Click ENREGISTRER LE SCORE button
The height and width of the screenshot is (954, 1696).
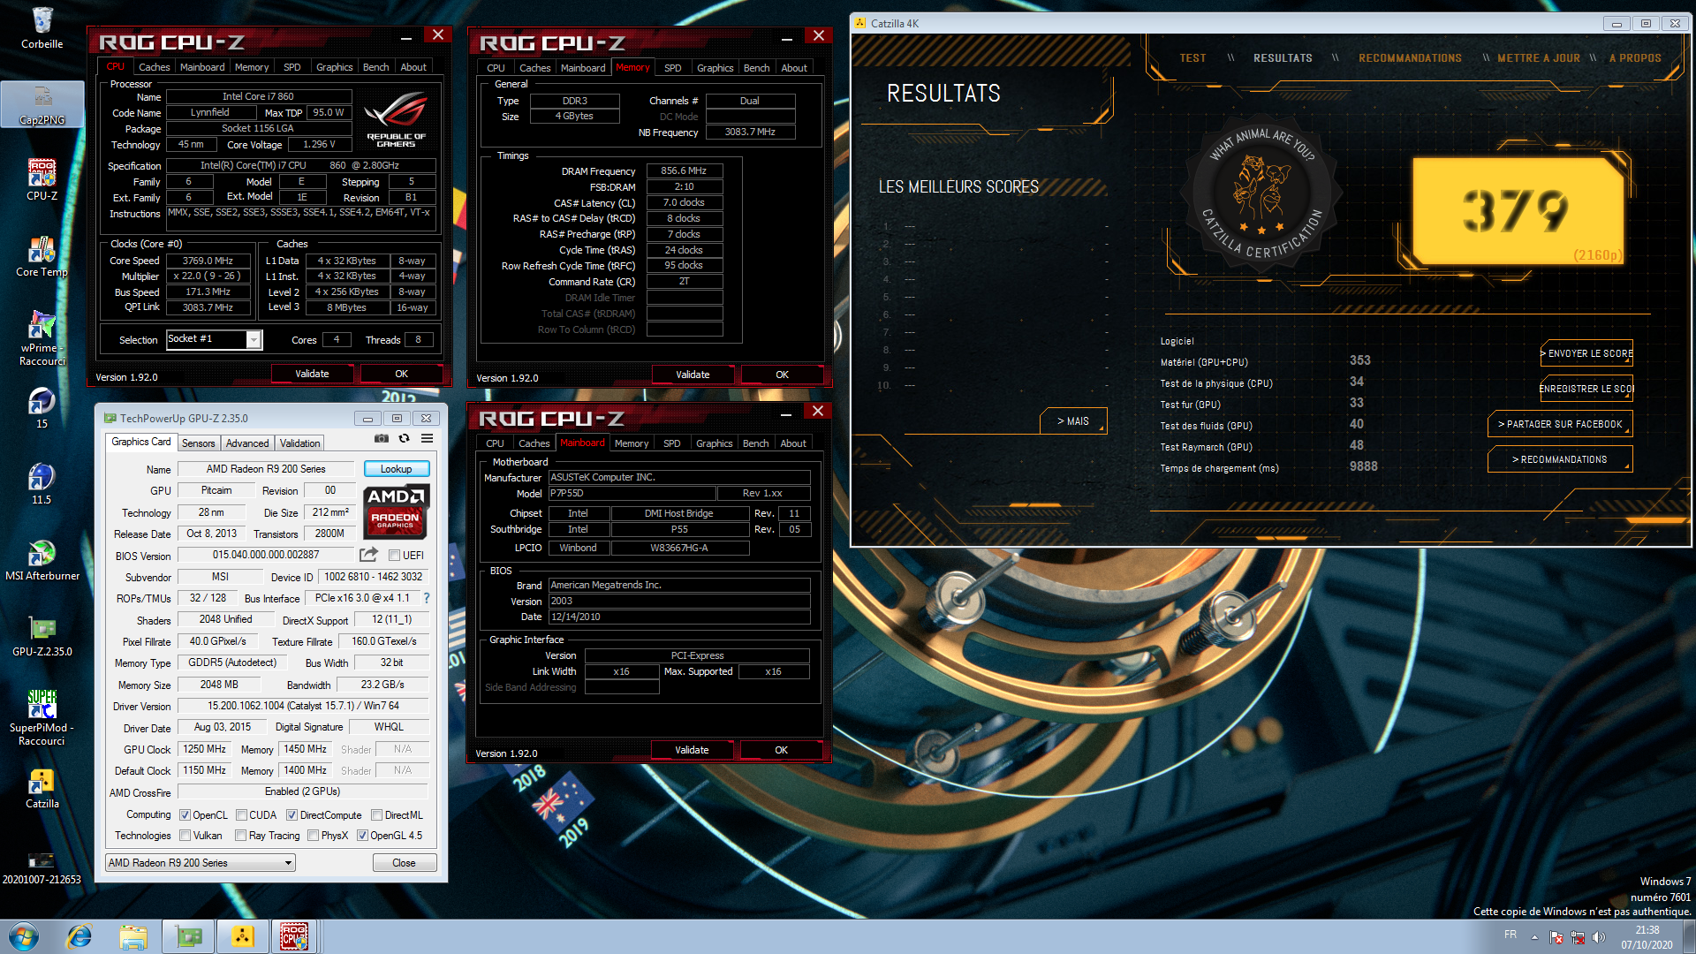point(1586,389)
